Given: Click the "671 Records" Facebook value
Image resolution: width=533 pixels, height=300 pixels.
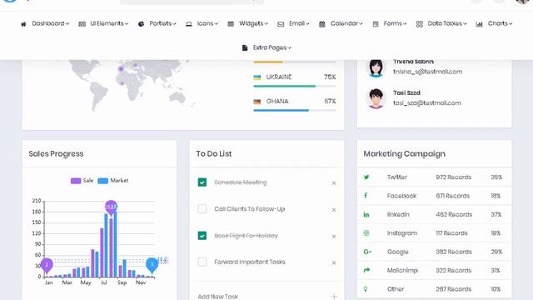Looking at the screenshot, I should pyautogui.click(x=453, y=196).
